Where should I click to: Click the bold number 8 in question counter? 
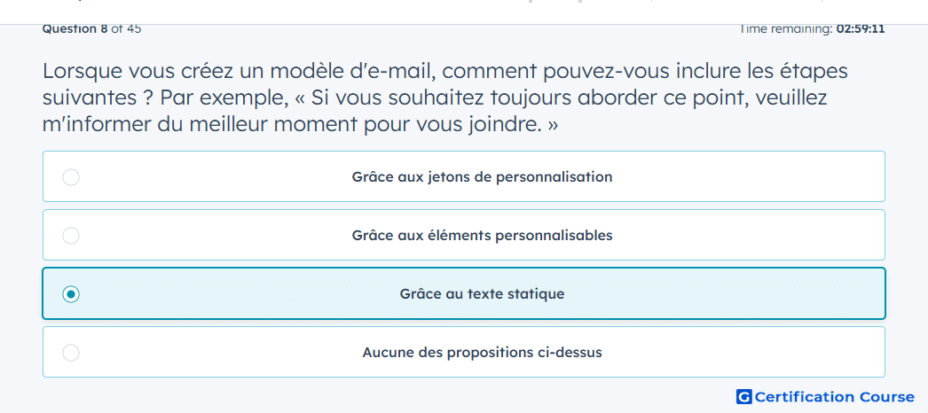point(105,29)
